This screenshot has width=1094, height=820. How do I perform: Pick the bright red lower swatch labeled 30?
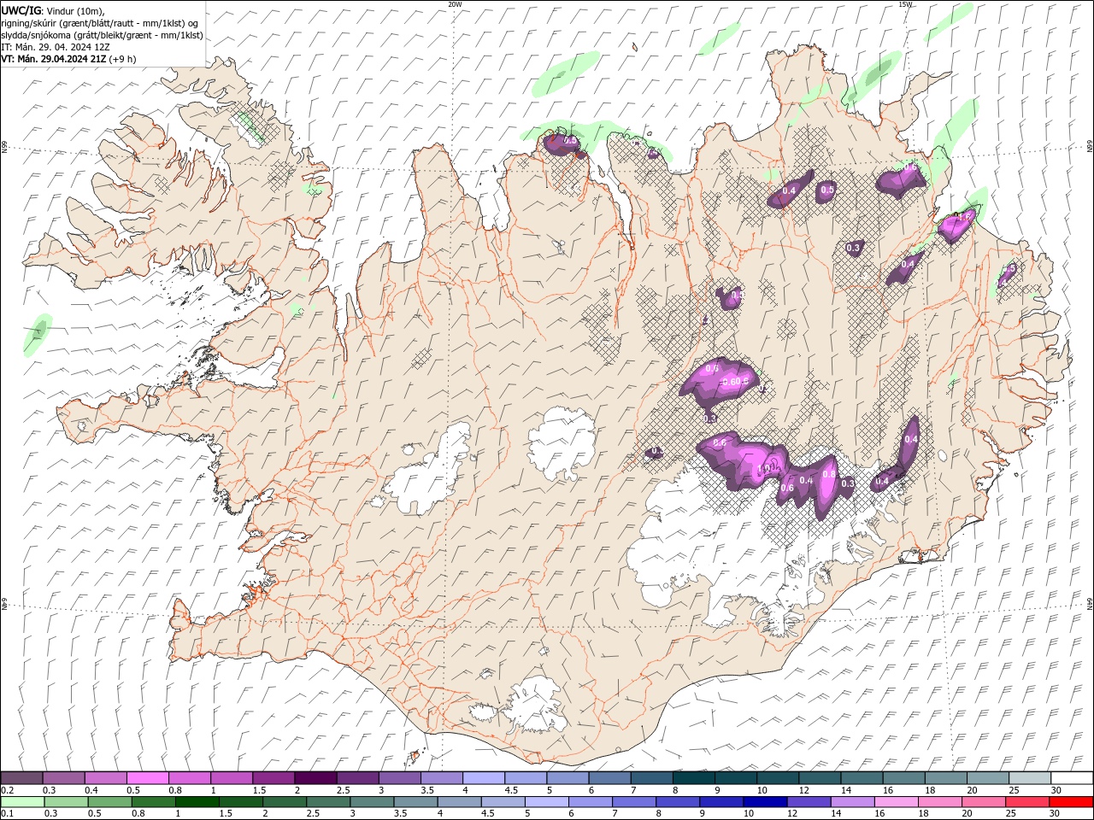1072,802
